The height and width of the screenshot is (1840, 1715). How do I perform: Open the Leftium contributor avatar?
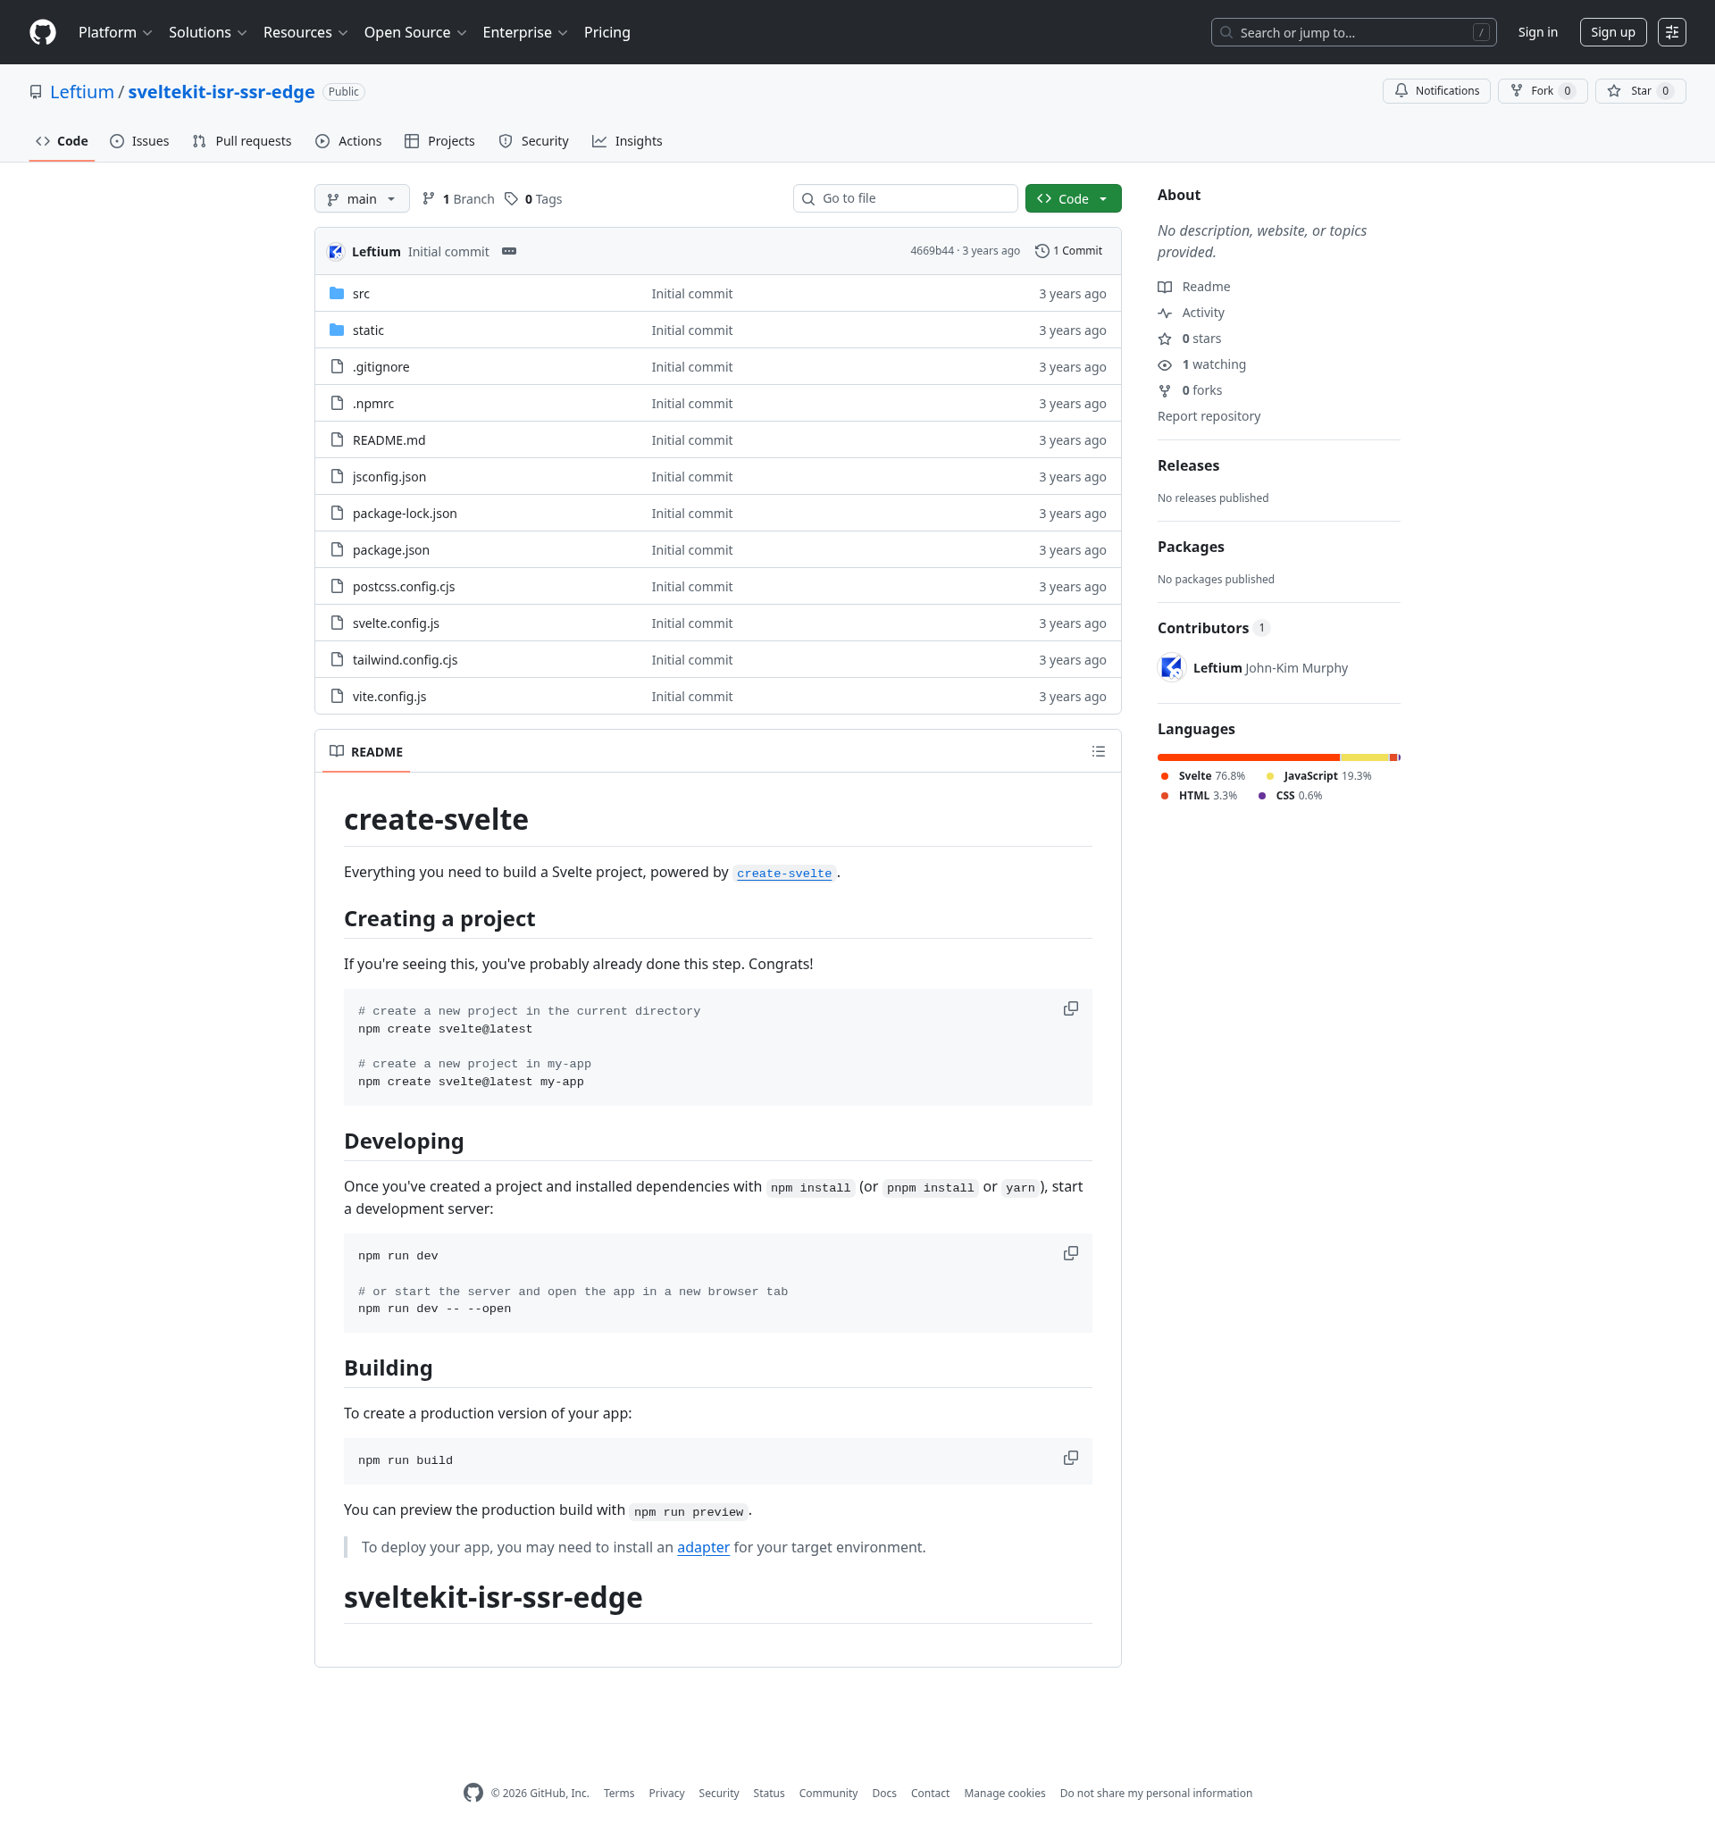1172,667
